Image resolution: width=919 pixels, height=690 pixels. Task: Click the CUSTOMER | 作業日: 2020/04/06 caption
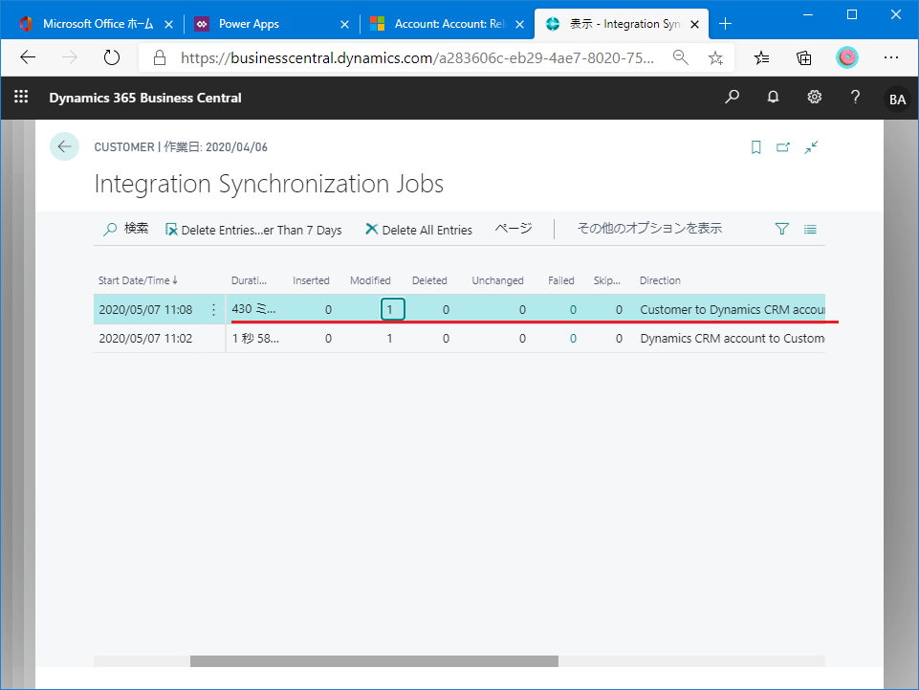181,147
